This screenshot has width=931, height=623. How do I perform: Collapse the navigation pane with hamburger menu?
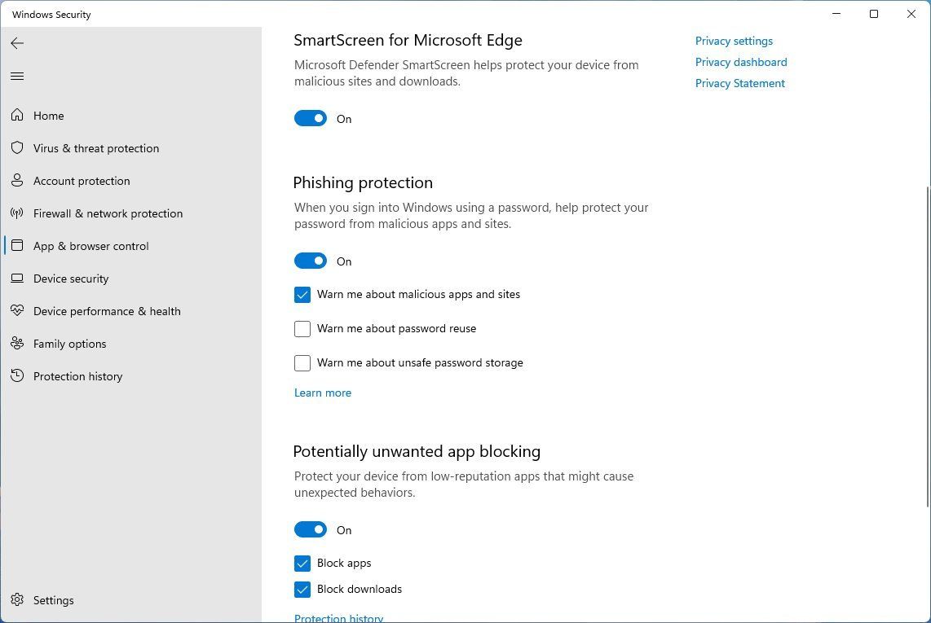pyautogui.click(x=17, y=76)
